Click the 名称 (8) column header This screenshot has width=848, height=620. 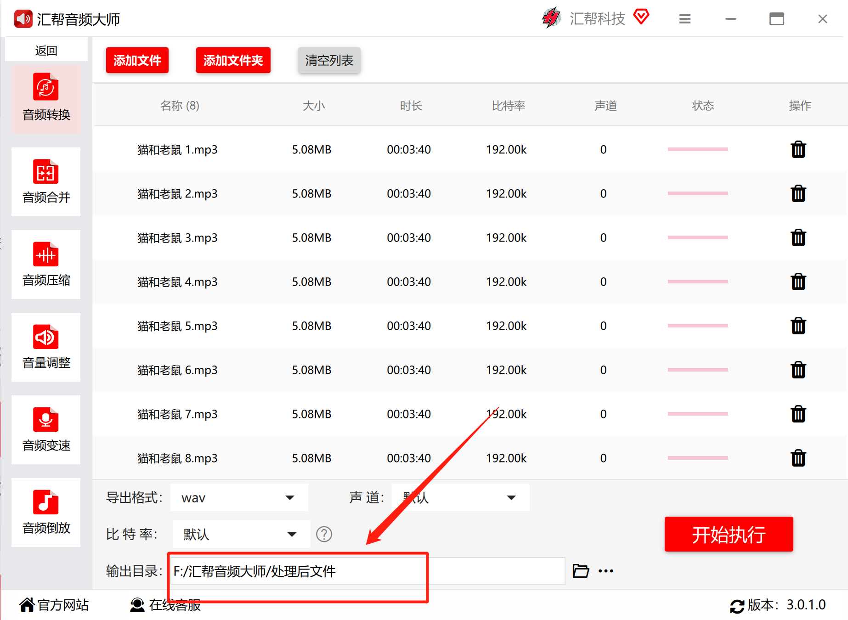coord(180,106)
